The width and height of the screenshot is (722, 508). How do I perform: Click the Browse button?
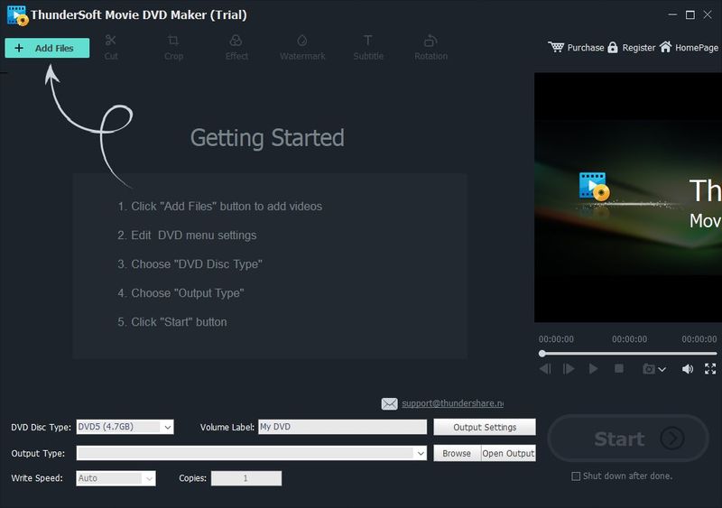click(457, 453)
